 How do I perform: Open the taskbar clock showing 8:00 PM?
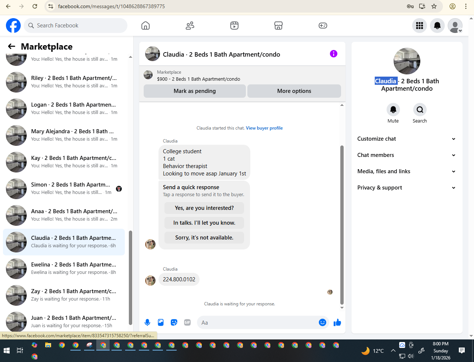(441, 351)
